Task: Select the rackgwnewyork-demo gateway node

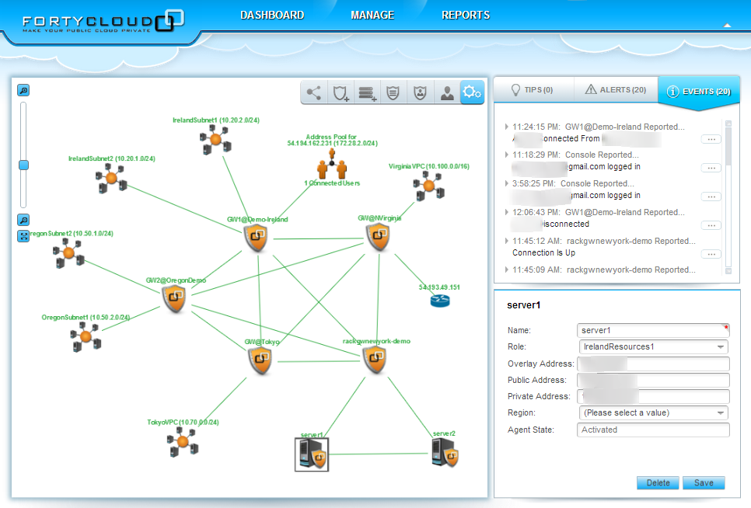Action: click(375, 359)
